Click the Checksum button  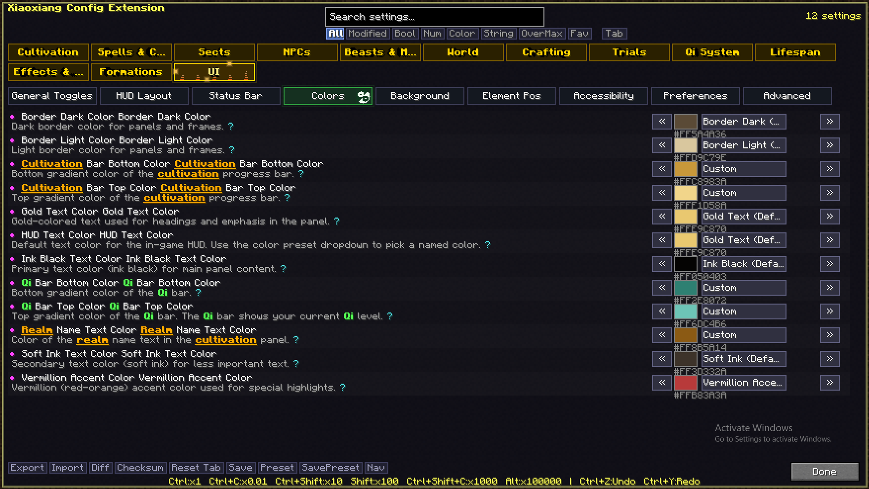pos(140,468)
